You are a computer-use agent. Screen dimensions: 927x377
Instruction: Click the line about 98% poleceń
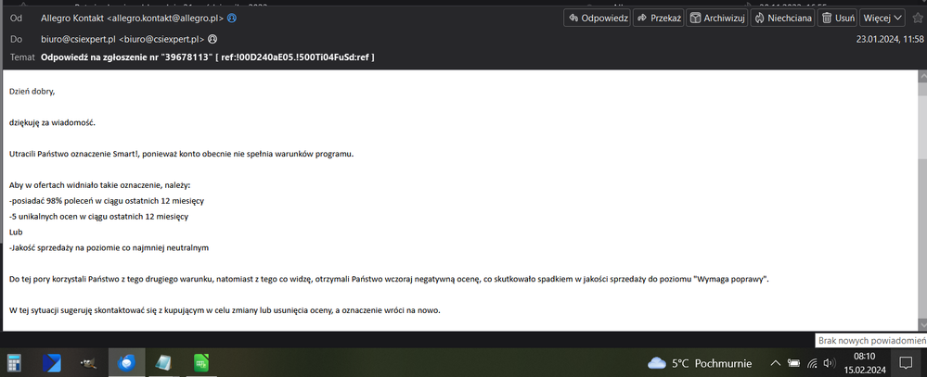107,201
